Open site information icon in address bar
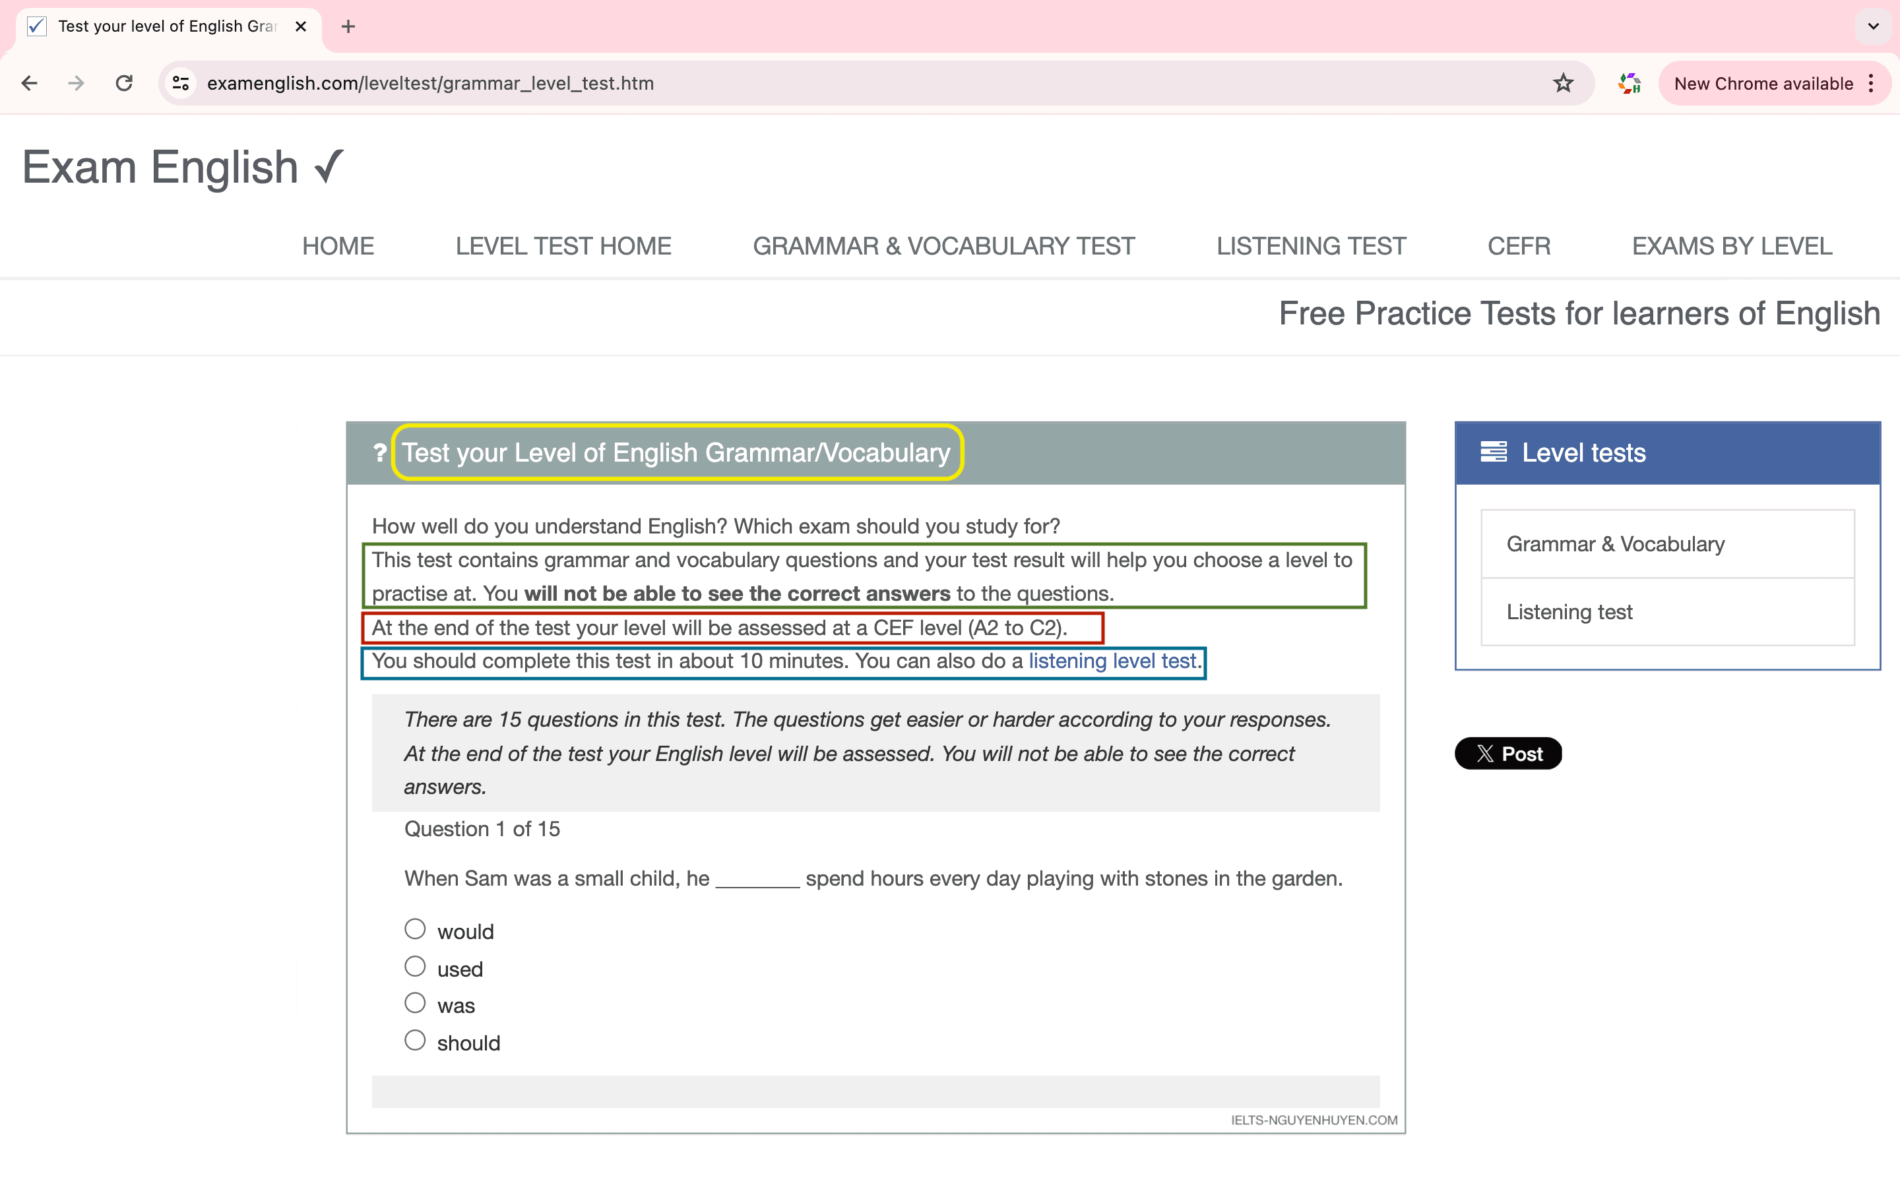1900x1187 pixels. pos(181,83)
